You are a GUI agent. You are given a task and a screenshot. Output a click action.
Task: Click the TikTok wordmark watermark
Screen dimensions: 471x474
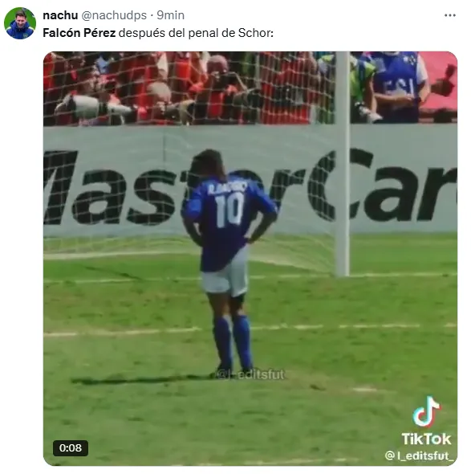click(426, 439)
